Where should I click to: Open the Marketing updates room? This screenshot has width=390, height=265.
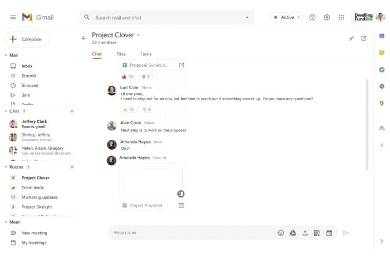pyautogui.click(x=40, y=197)
